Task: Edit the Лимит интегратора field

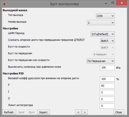Action: coord(107,106)
